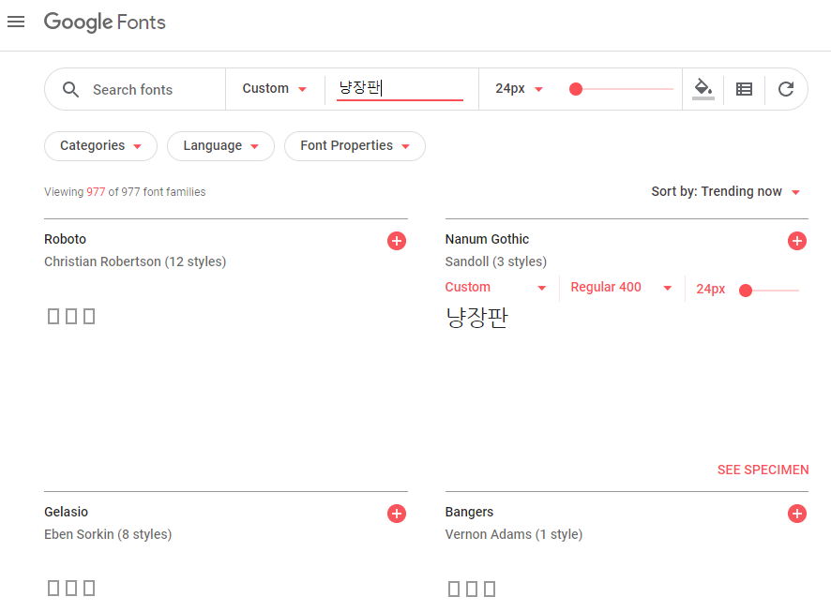The height and width of the screenshot is (612, 831).
Task: Add Roboto to selection
Action: pyautogui.click(x=397, y=241)
